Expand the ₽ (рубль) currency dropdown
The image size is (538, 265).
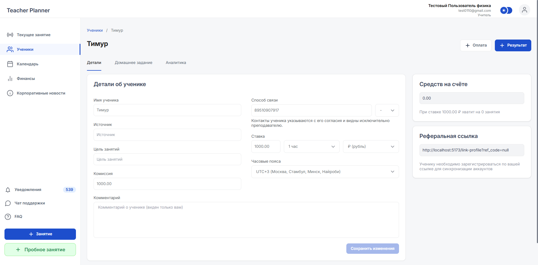pyautogui.click(x=370, y=147)
